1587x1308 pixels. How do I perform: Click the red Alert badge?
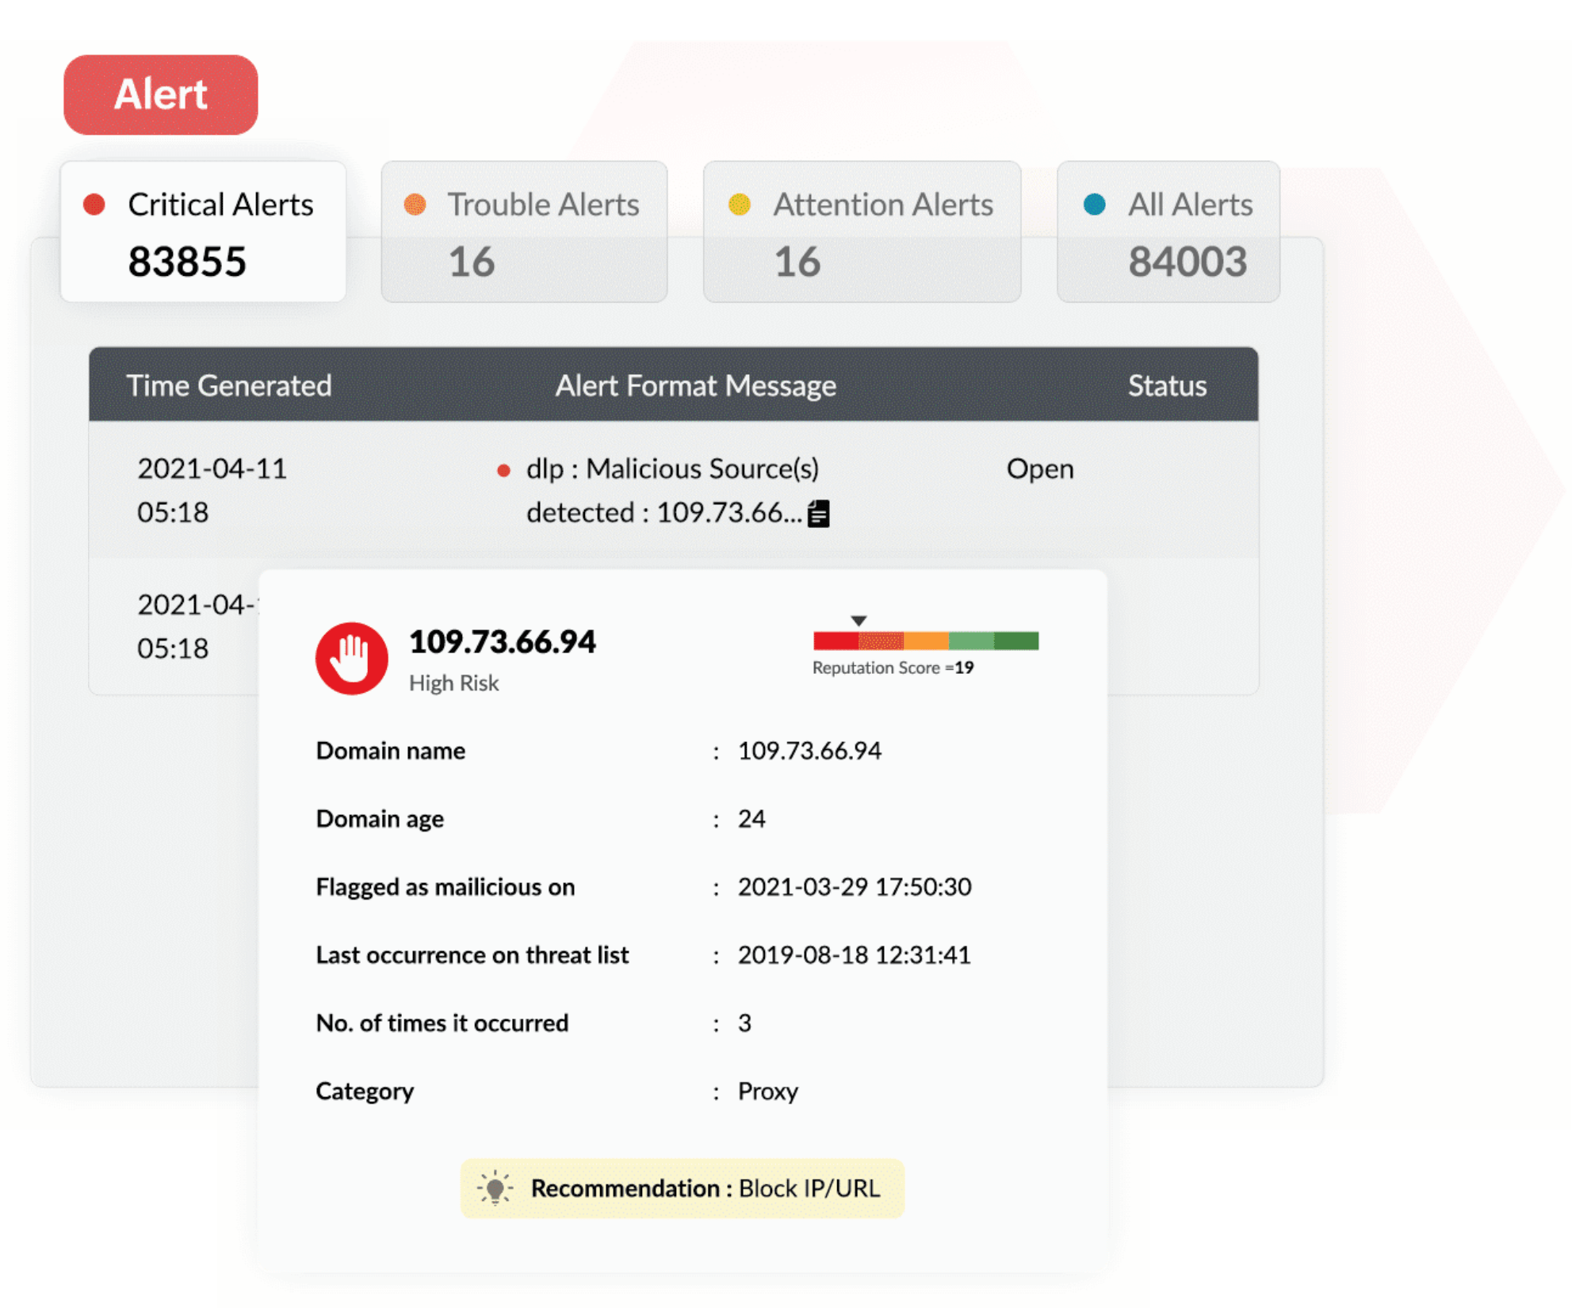[x=161, y=94]
